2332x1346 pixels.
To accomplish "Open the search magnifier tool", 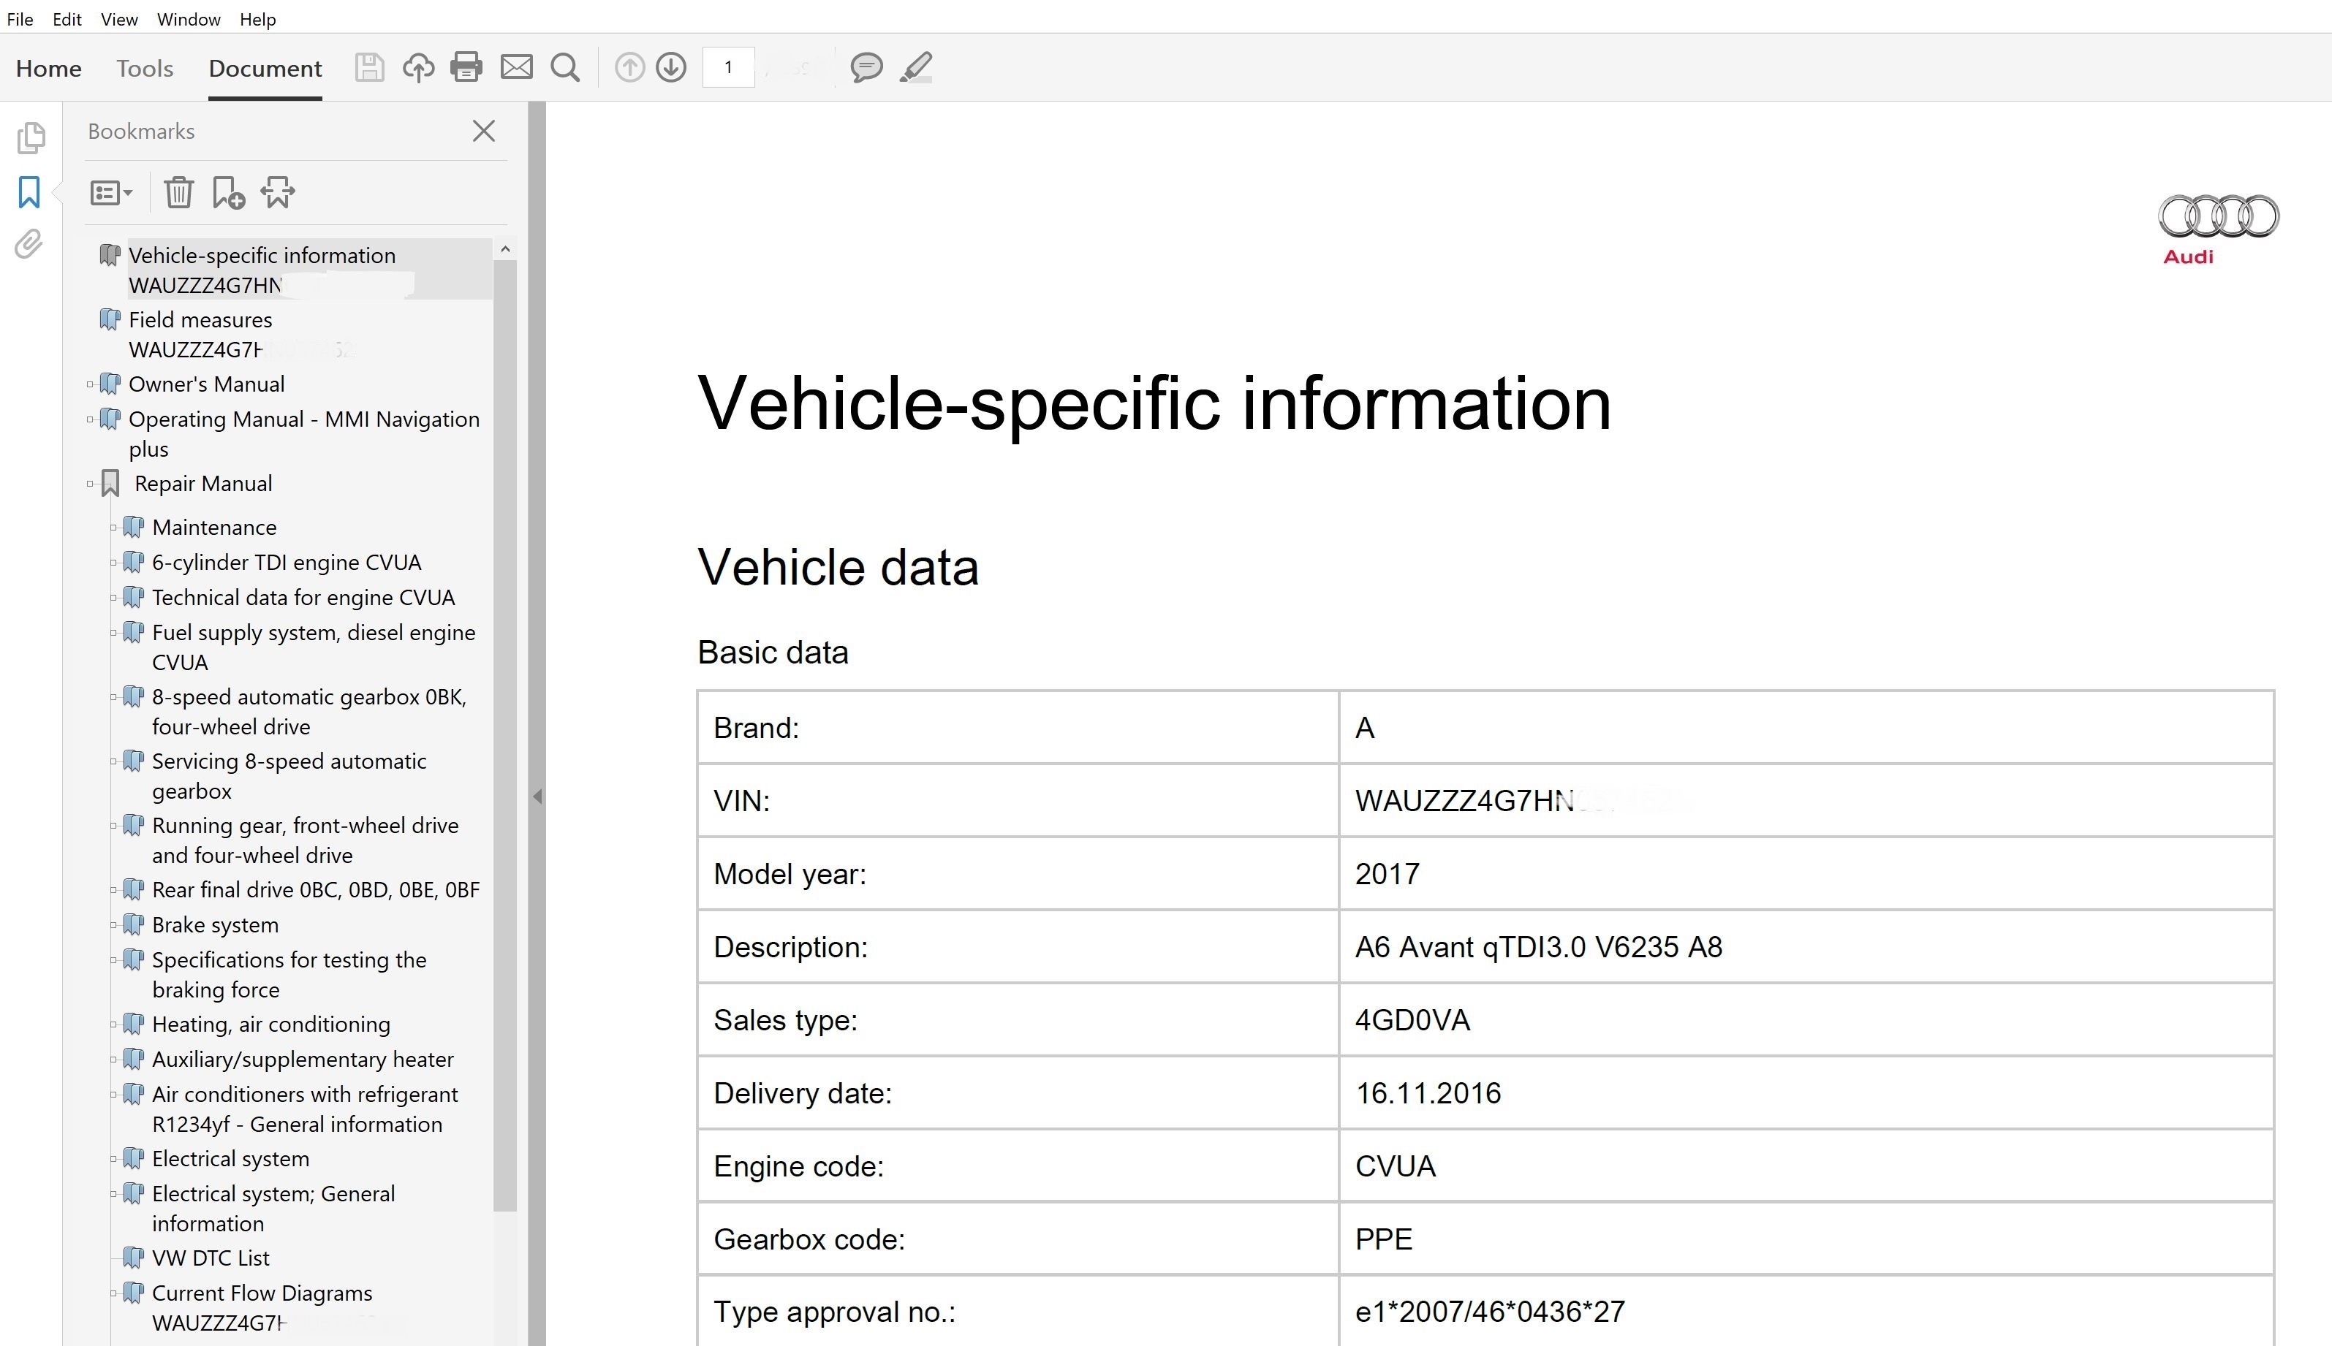I will click(565, 67).
